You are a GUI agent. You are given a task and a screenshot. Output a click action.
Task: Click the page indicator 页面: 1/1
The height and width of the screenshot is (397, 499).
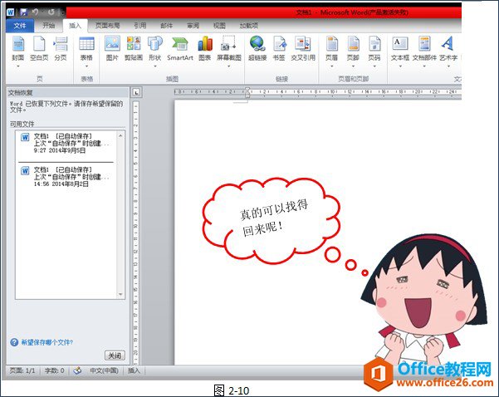pos(22,370)
